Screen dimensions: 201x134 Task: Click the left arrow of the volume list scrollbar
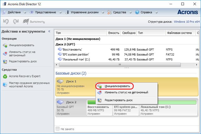click(56, 65)
